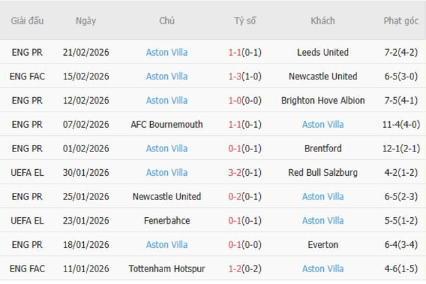This screenshot has width=426, height=284.
Task: Open the 3-2(0-1) match score
Action: [244, 172]
